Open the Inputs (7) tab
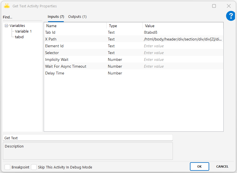Viewport: 237px width, 173px height. click(56, 17)
